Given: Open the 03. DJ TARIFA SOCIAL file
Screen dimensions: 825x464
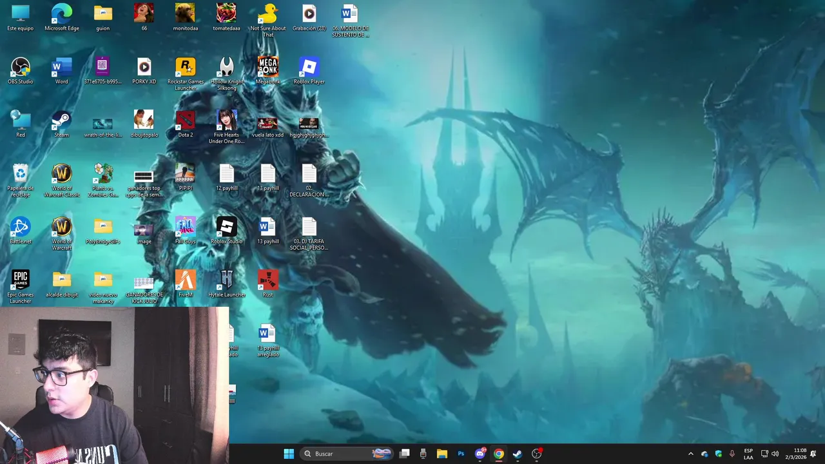Looking at the screenshot, I should [309, 233].
